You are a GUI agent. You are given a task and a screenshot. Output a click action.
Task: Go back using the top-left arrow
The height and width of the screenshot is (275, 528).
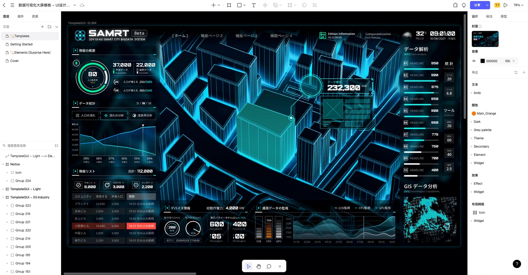[4, 5]
